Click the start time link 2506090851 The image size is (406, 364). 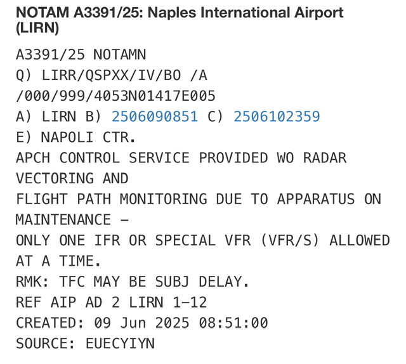pos(155,117)
